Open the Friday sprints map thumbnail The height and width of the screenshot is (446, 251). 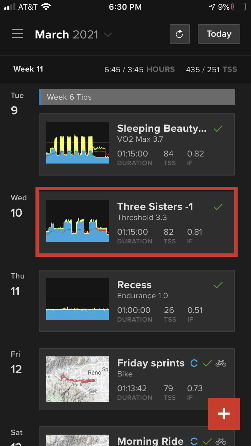(78, 379)
